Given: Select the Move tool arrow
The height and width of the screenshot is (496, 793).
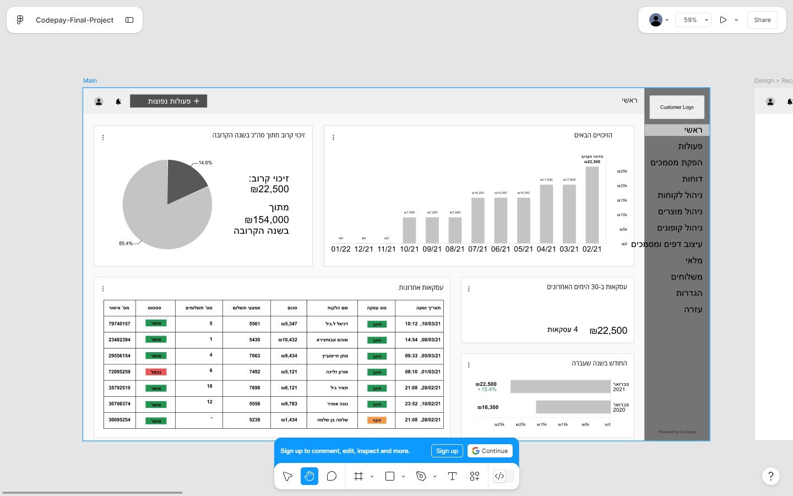Looking at the screenshot, I should [x=287, y=476].
